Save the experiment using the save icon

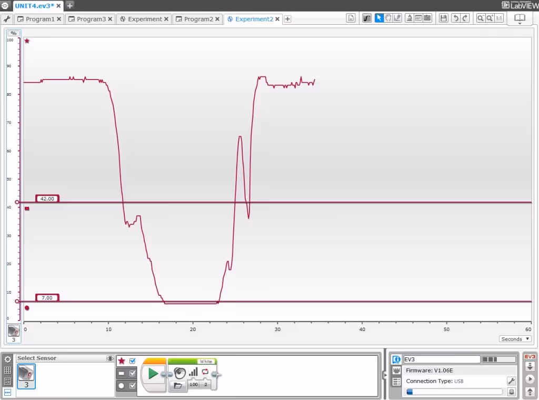coord(444,18)
